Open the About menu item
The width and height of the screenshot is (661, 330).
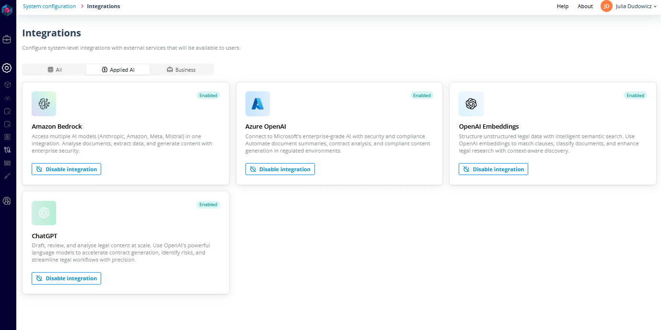585,6
